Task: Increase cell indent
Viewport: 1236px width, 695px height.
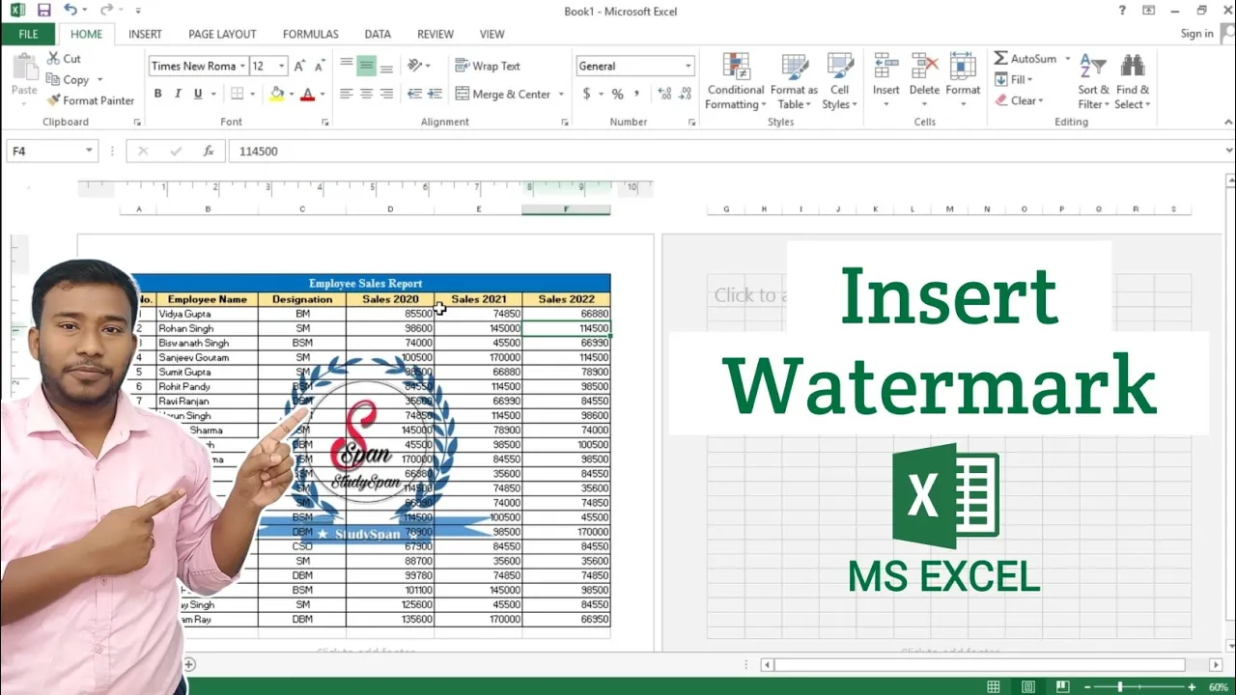Action: coord(435,94)
